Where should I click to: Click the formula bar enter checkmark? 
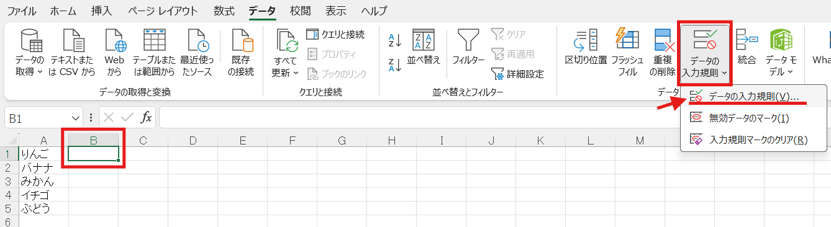click(x=127, y=117)
